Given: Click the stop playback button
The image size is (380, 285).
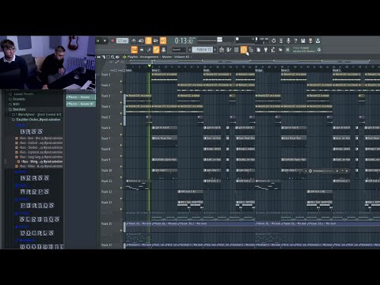Looking at the screenshot, I should (105, 41).
